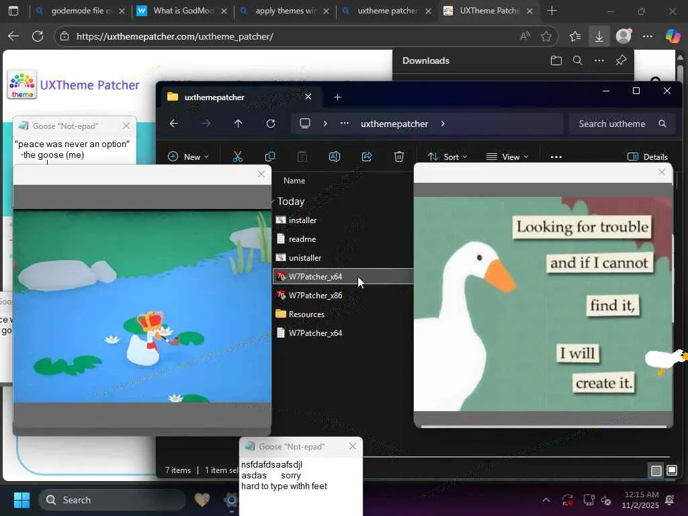The image size is (688, 516).
Task: Click the Cut icon in Explorer toolbar
Action: 237,157
